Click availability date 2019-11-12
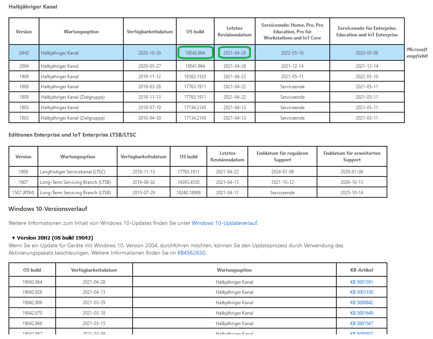This screenshot has height=339, width=433. click(x=149, y=77)
